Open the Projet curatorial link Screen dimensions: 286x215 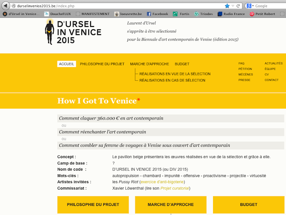click(x=175, y=188)
